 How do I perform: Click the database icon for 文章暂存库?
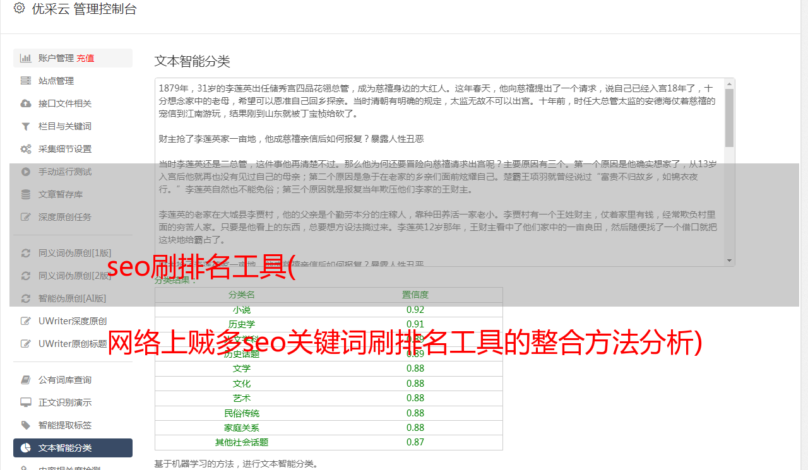26,194
